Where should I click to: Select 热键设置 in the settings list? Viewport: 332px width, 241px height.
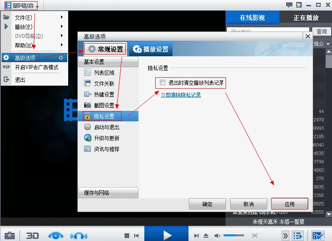[x=104, y=94]
